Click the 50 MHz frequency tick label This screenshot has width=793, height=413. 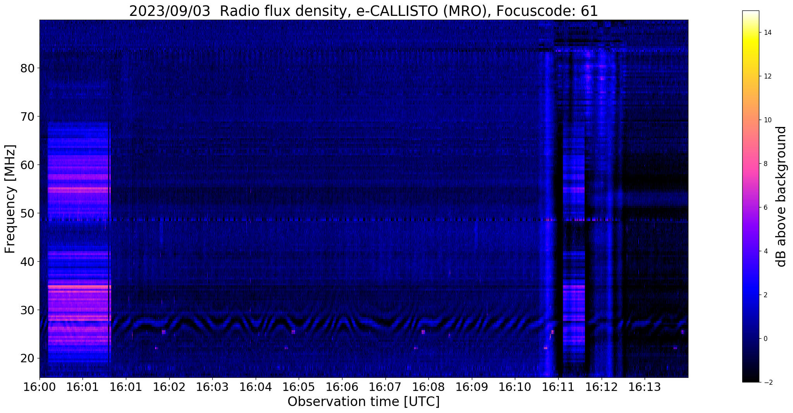pos(28,213)
